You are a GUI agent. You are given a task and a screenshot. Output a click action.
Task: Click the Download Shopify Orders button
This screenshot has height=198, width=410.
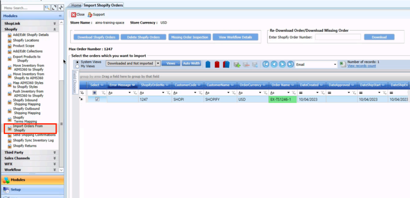point(96,37)
